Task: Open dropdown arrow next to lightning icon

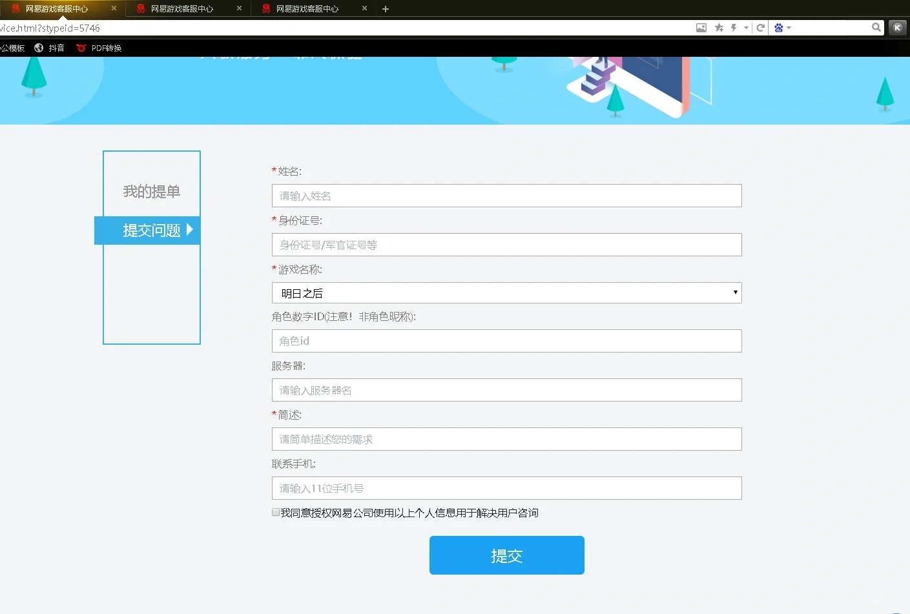Action: (746, 28)
